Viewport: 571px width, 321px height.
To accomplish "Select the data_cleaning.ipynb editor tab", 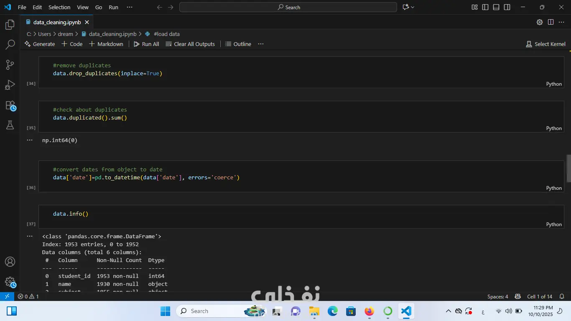I will [56, 22].
